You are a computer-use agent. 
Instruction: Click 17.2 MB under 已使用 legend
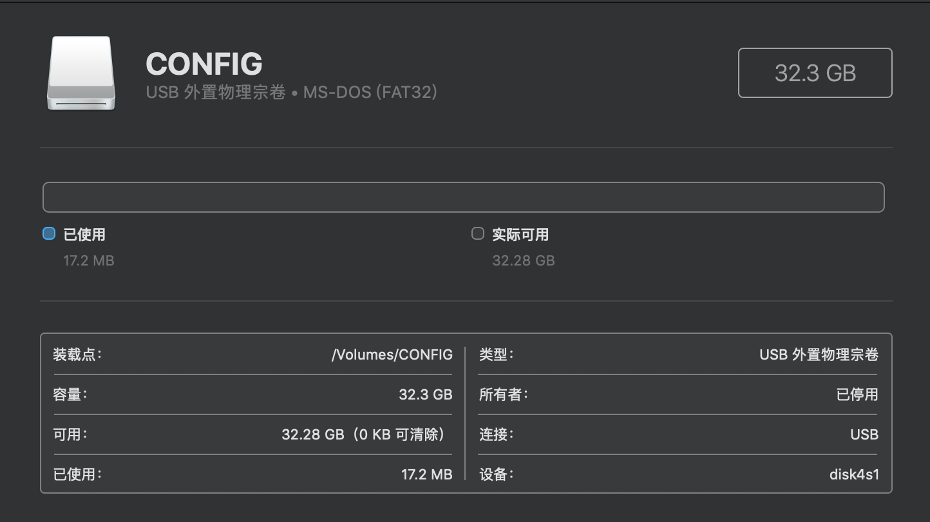[89, 260]
